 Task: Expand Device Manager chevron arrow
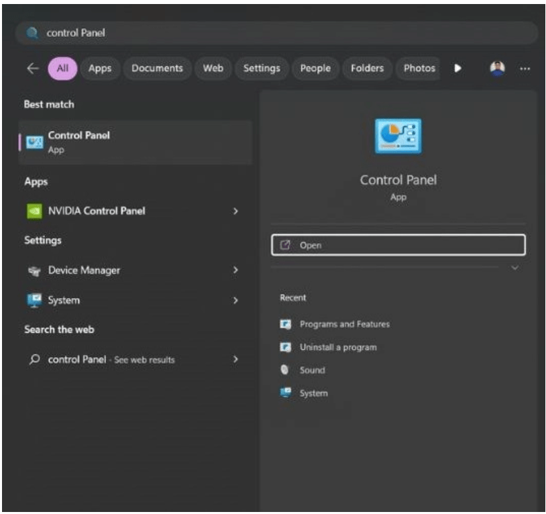coord(235,270)
